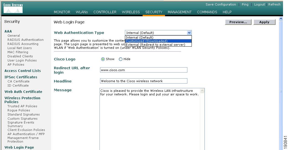Open Standard Signatures page

[23, 114]
